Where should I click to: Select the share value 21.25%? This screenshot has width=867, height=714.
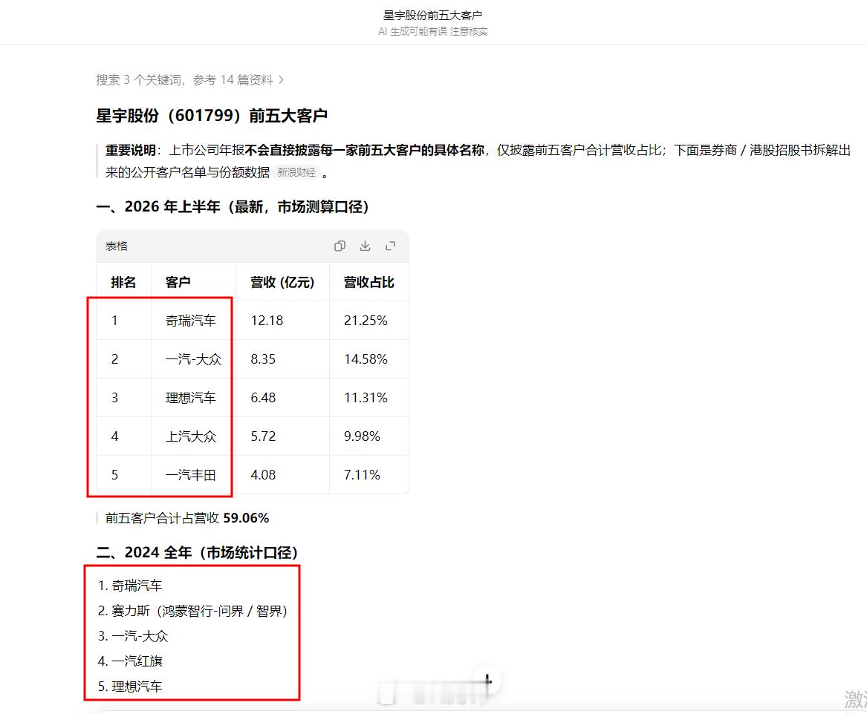tap(366, 321)
